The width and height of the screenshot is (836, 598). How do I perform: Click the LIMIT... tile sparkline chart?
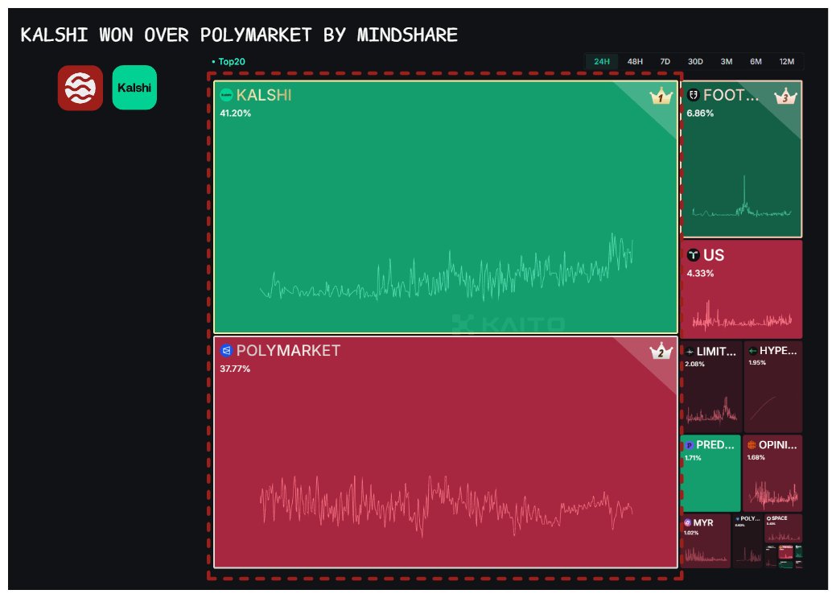[x=711, y=410]
